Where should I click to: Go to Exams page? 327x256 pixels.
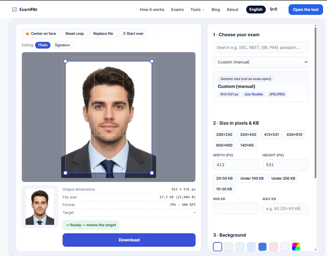click(177, 10)
